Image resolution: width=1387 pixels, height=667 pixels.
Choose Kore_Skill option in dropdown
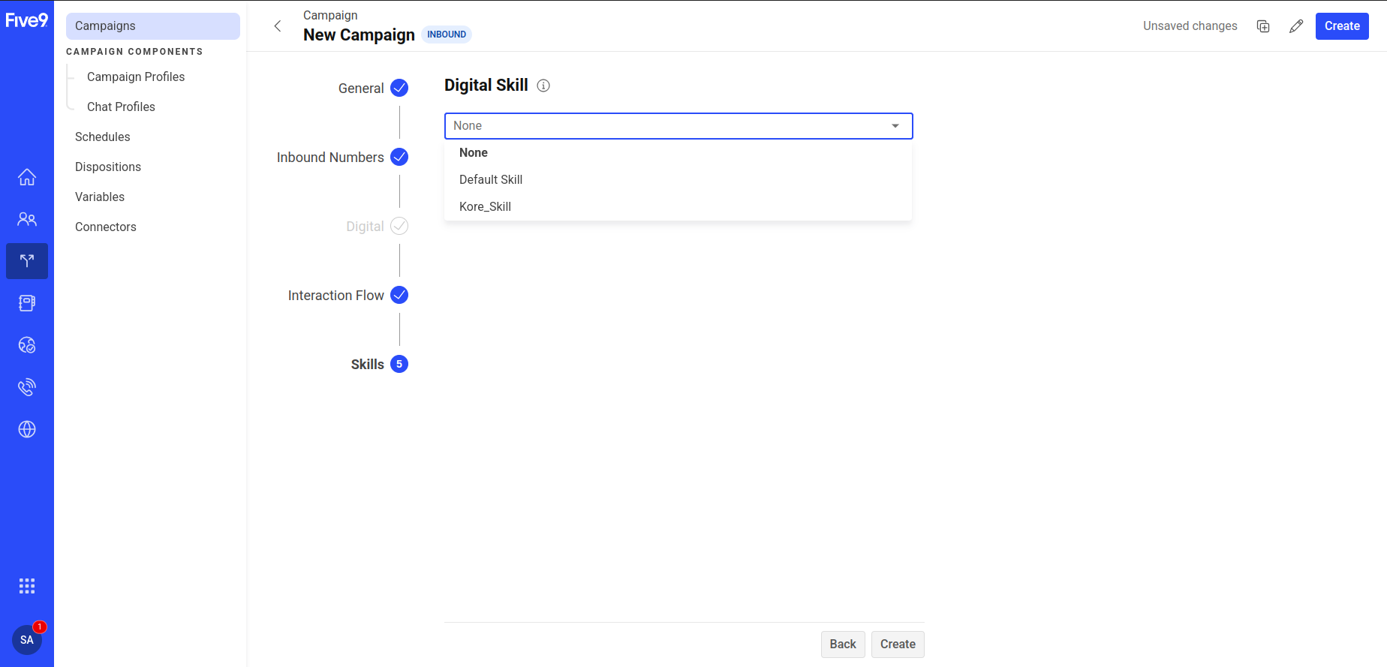coord(485,206)
